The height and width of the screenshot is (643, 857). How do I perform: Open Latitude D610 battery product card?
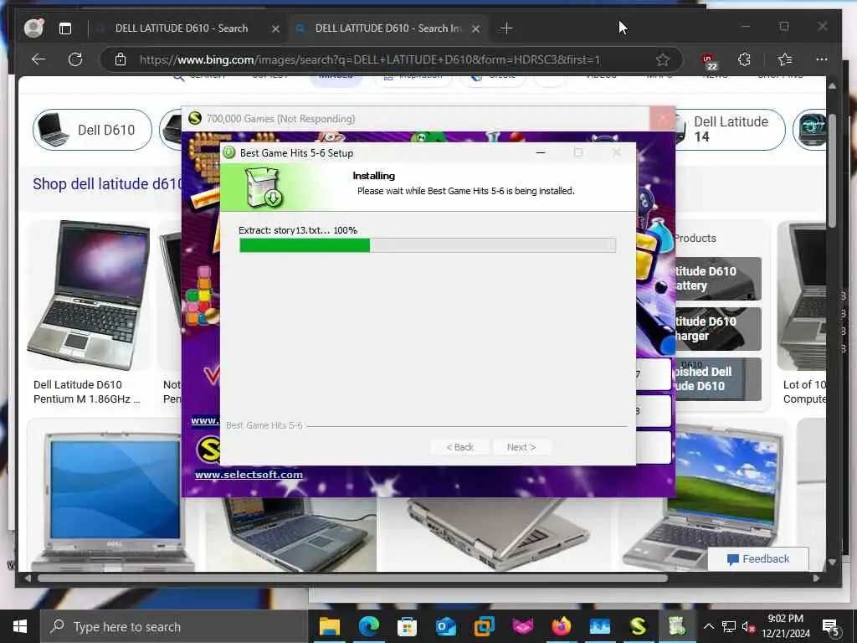[x=717, y=278]
